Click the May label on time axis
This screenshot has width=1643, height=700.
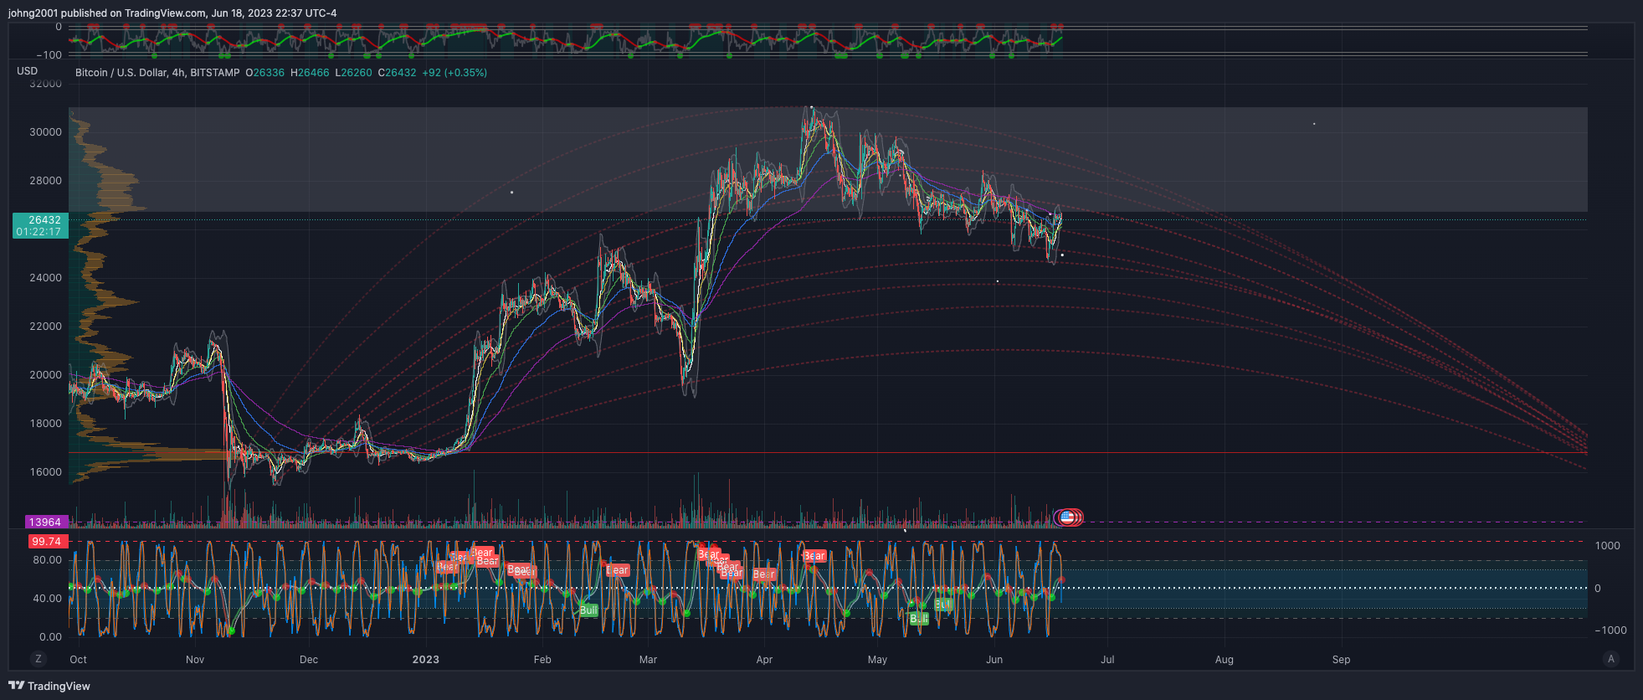pyautogui.click(x=877, y=660)
